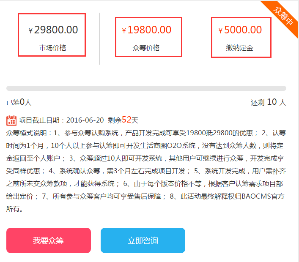
Task: Click the 众筹价格 label
Action: [x=146, y=48]
